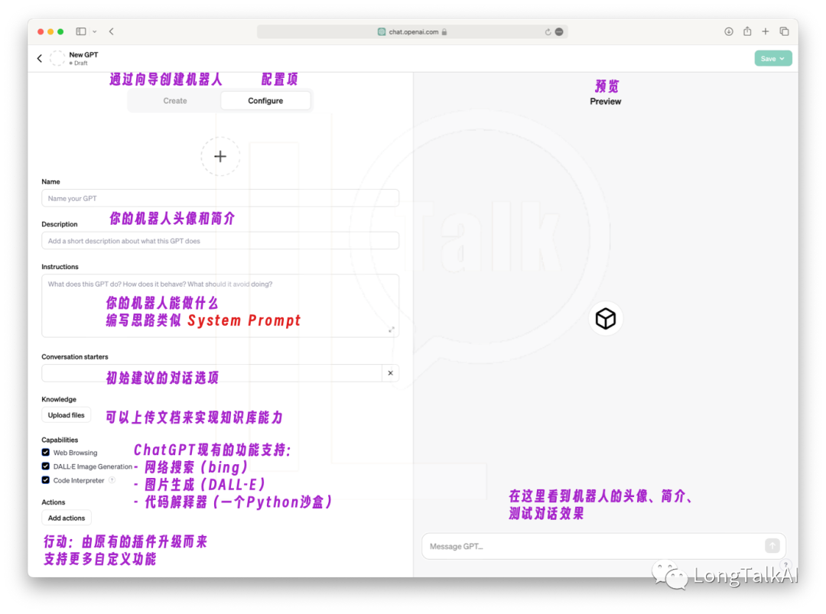Toggle the Web Browsing checkbox
Viewport: 826px width, 614px height.
coord(46,453)
